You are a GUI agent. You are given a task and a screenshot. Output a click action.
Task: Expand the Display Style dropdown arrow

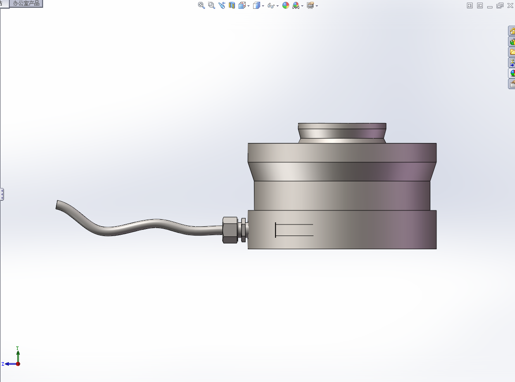point(263,6)
